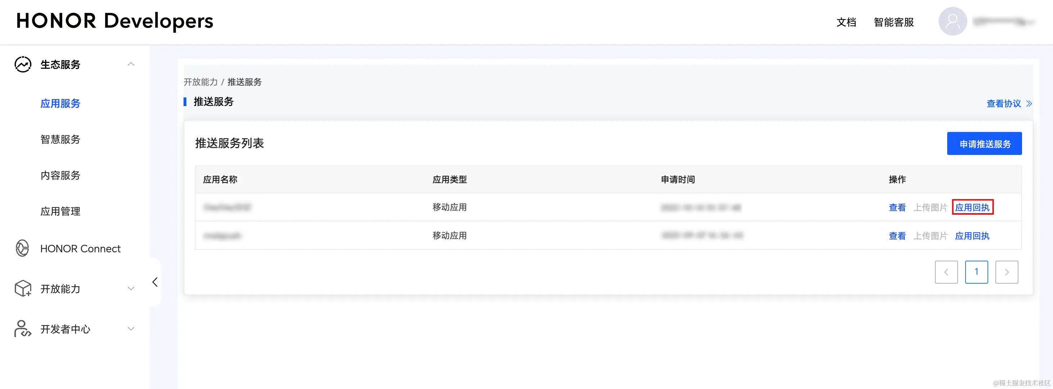This screenshot has height=389, width=1053.
Task: Click 查看 for the second app row
Action: click(897, 236)
